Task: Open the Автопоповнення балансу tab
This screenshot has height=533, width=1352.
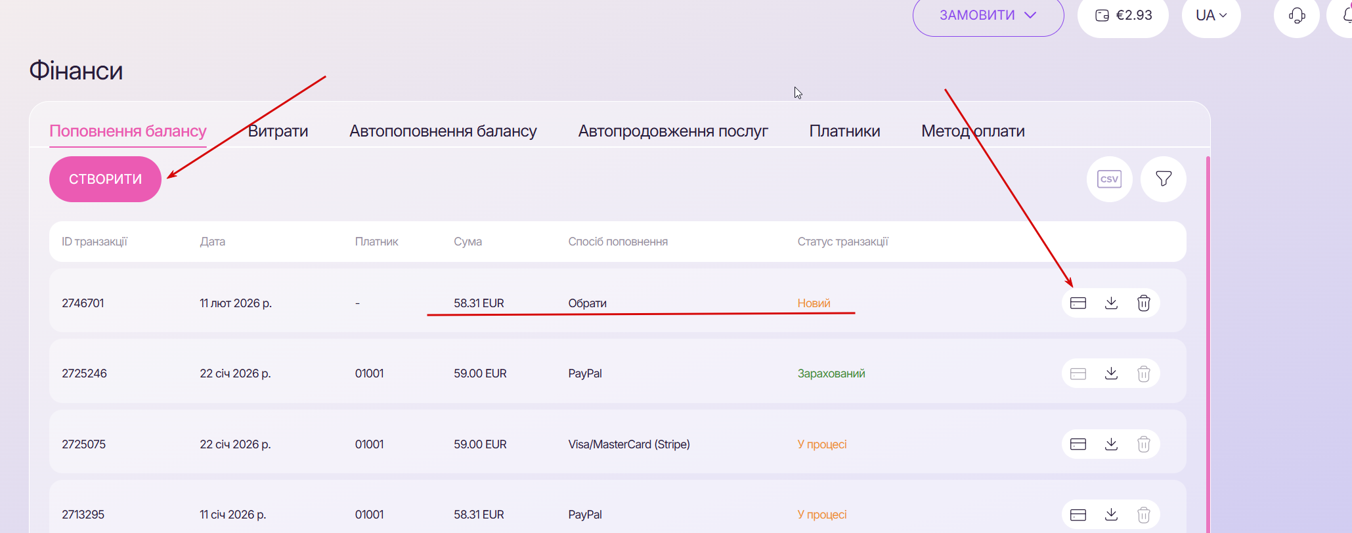Action: point(443,131)
